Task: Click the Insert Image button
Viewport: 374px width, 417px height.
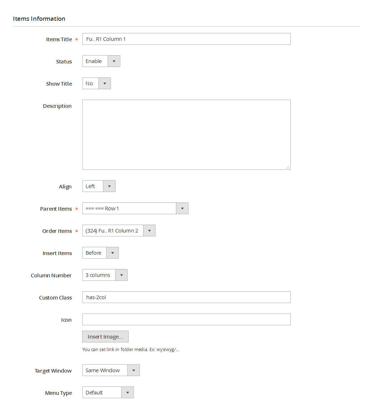Action: click(x=105, y=337)
